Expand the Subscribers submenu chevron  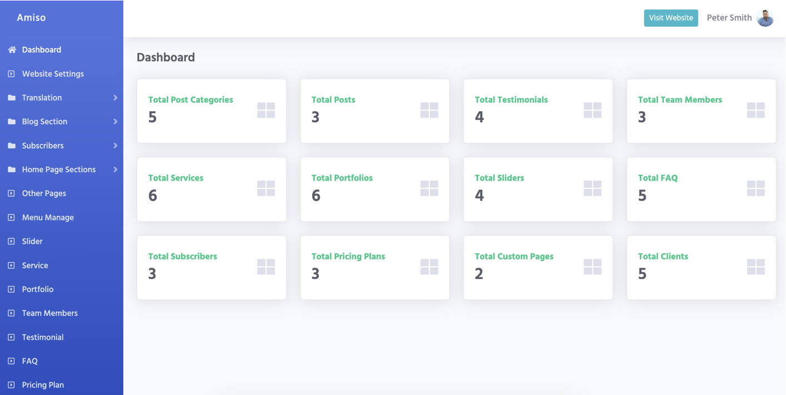coord(116,146)
